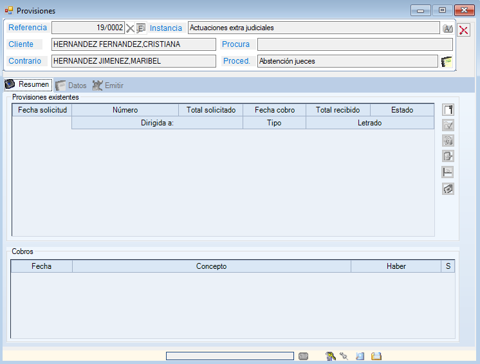
Task: Click the Total solicitado column header
Action: click(211, 110)
